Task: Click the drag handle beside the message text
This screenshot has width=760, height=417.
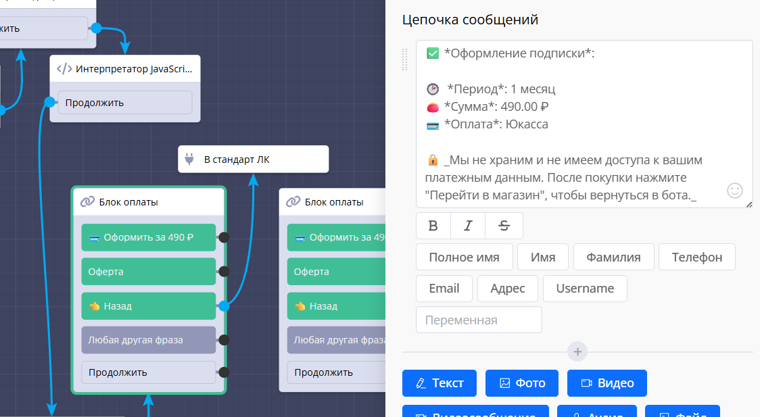Action: [405, 59]
